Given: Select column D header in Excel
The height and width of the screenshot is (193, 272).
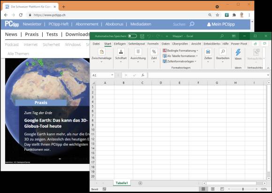Looking at the screenshot, I should click(x=161, y=83).
